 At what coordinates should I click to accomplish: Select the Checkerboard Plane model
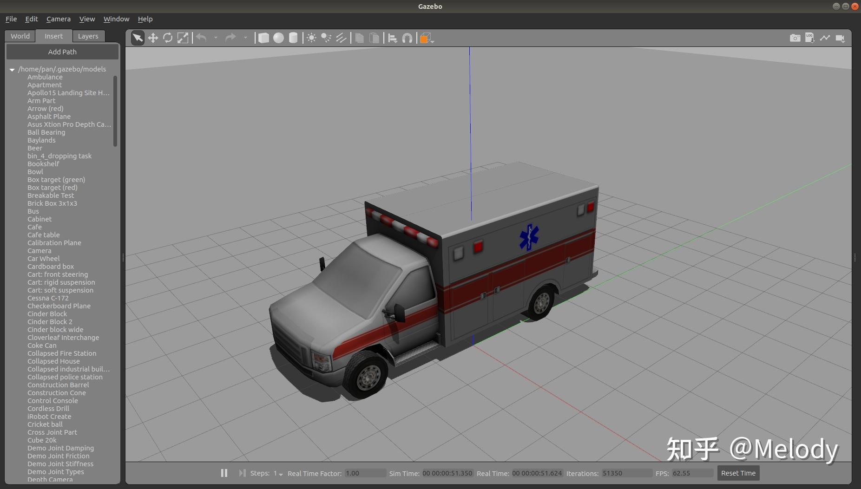coord(59,306)
